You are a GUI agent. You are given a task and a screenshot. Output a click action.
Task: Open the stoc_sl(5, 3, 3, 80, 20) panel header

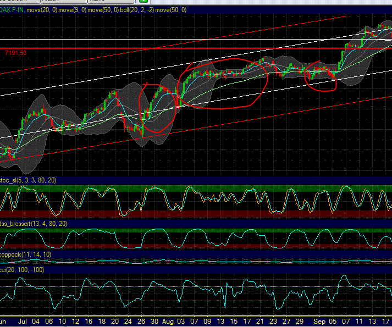28,180
